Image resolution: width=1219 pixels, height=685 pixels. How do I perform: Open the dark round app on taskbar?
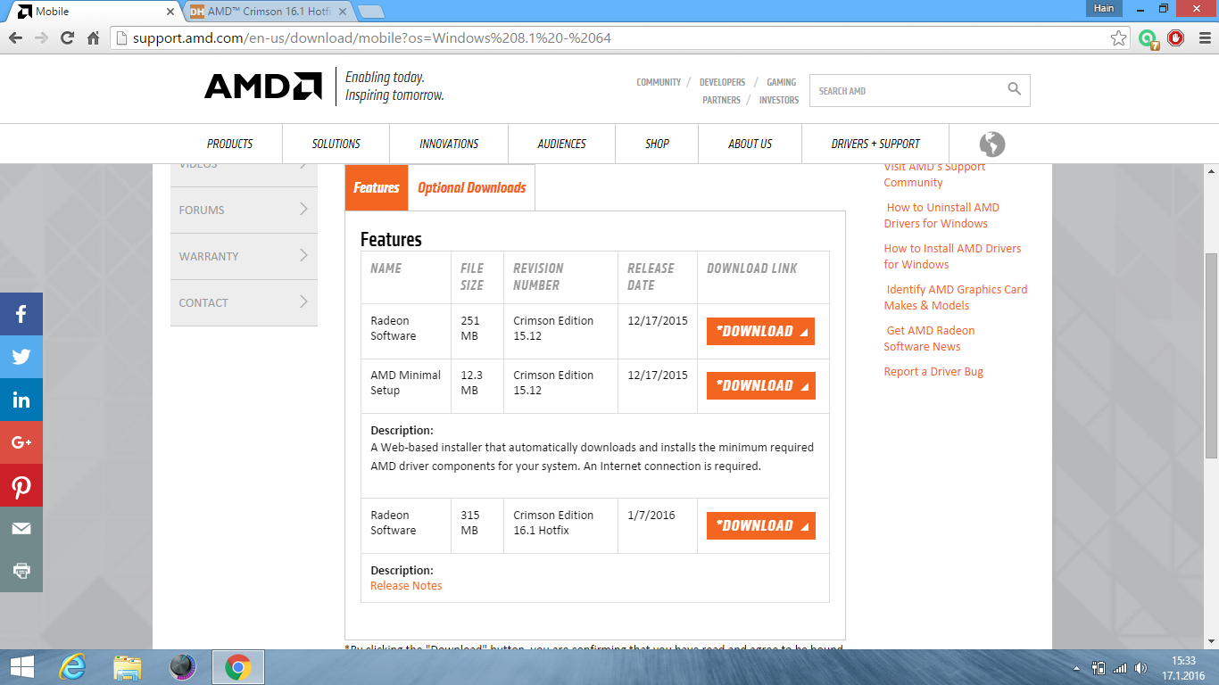(x=182, y=667)
